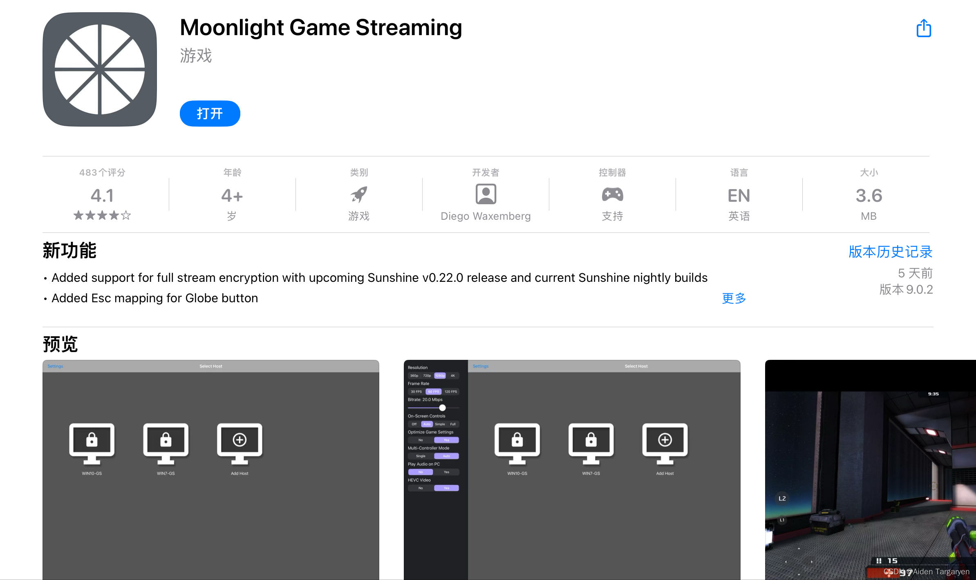The image size is (976, 580).
Task: Open the first preview screenshot thumbnail
Action: (211, 470)
